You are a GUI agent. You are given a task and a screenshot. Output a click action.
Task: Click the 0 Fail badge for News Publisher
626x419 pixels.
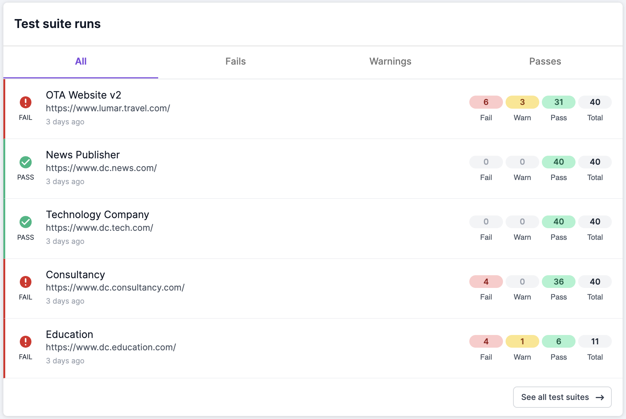pyautogui.click(x=486, y=162)
